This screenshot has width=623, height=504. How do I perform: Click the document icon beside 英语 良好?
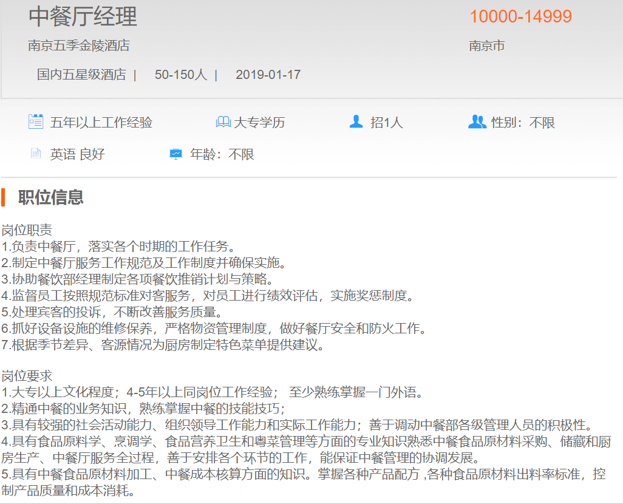(x=36, y=154)
